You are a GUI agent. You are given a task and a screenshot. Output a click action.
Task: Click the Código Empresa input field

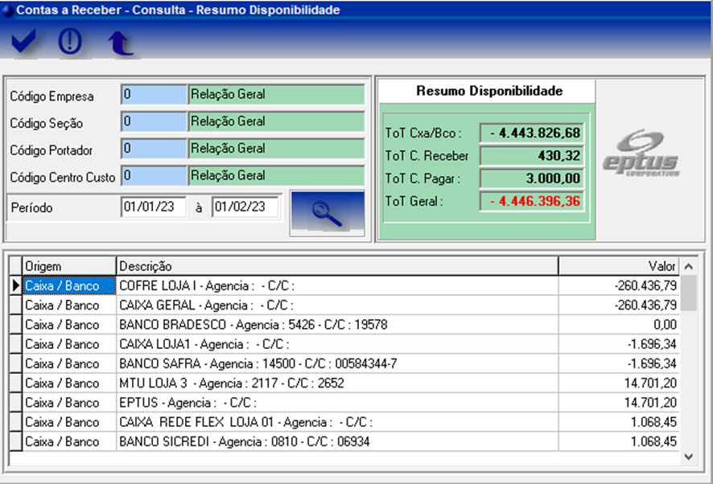pyautogui.click(x=153, y=95)
